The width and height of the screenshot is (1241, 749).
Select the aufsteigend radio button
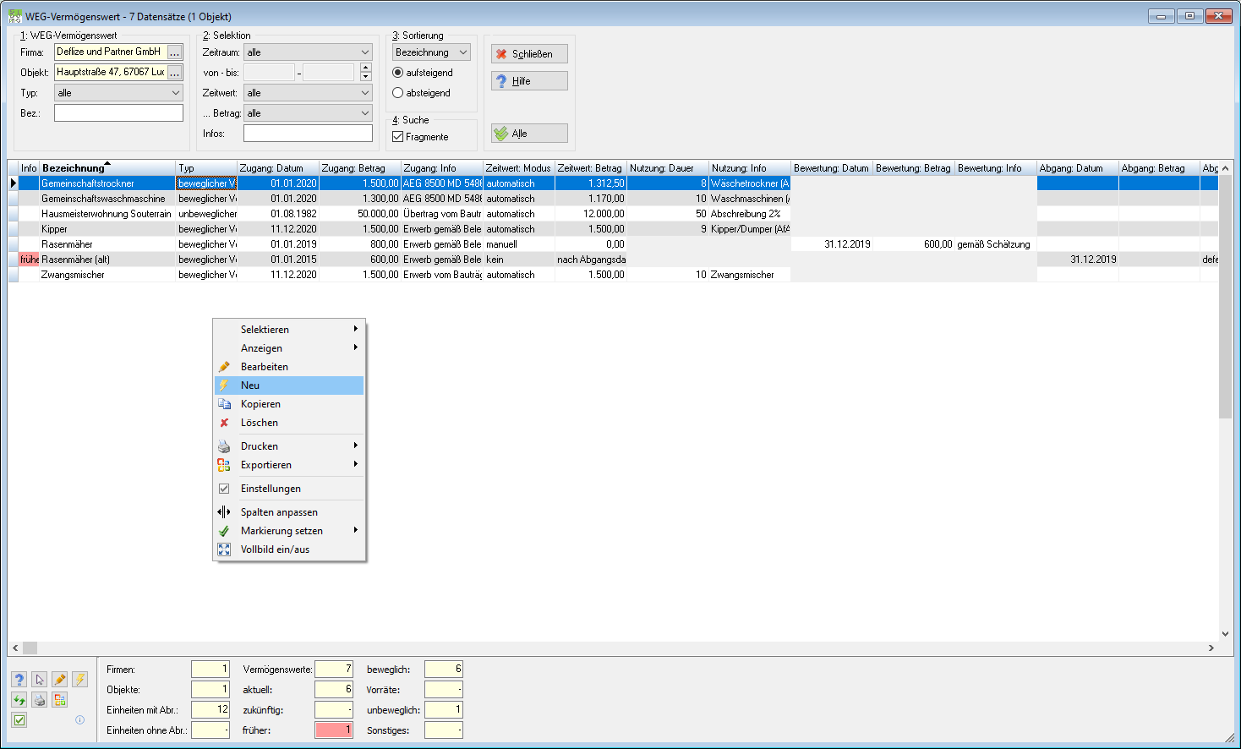(x=397, y=73)
